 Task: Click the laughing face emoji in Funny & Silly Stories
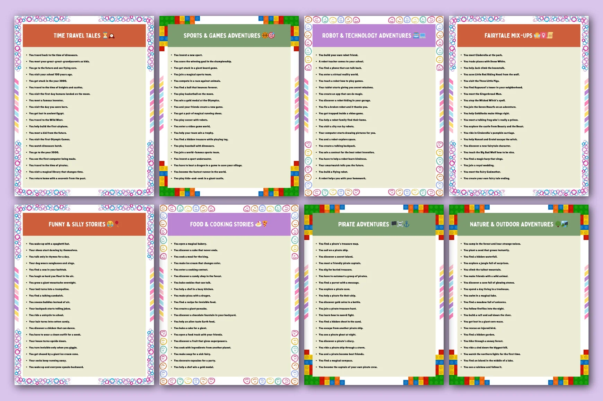(110, 224)
